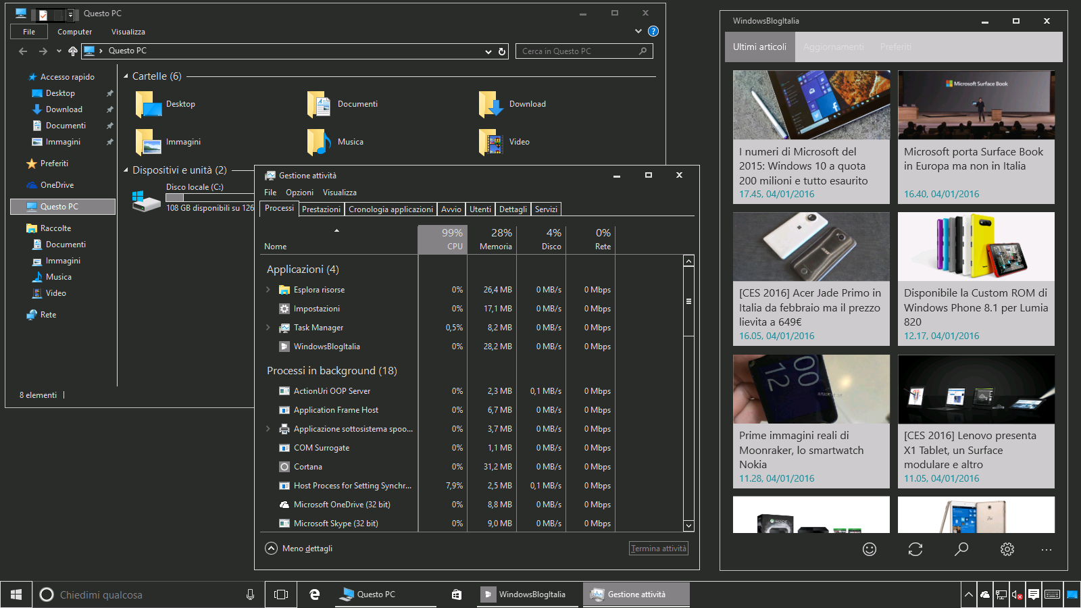1081x608 pixels.
Task: Switch to the Avvio tab
Action: [x=451, y=209]
